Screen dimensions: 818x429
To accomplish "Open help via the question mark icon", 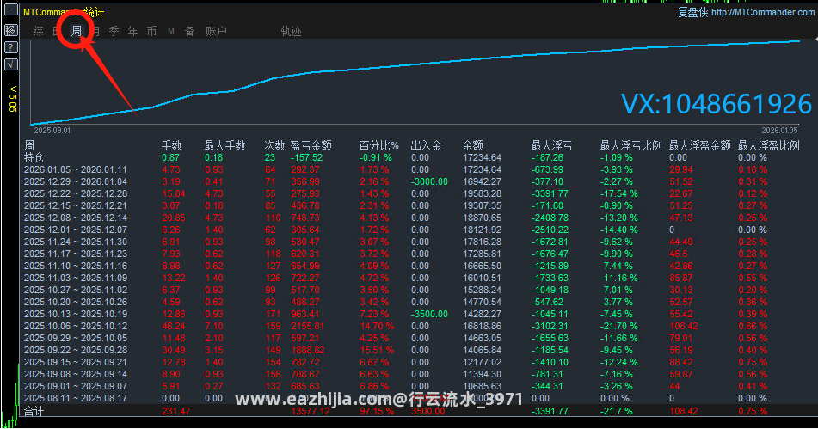I will (11, 47).
